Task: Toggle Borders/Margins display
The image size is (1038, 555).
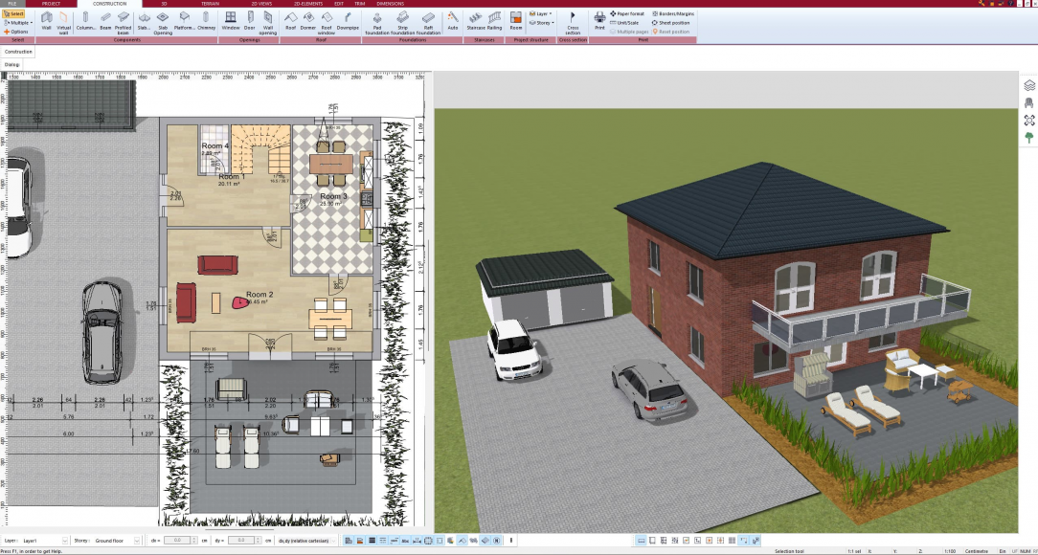Action: click(x=672, y=13)
